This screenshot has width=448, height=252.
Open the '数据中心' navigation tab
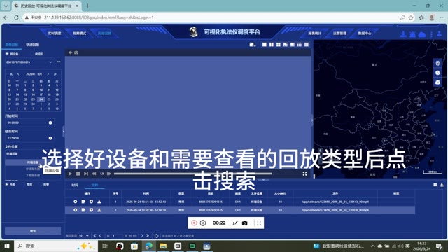[x=365, y=34]
